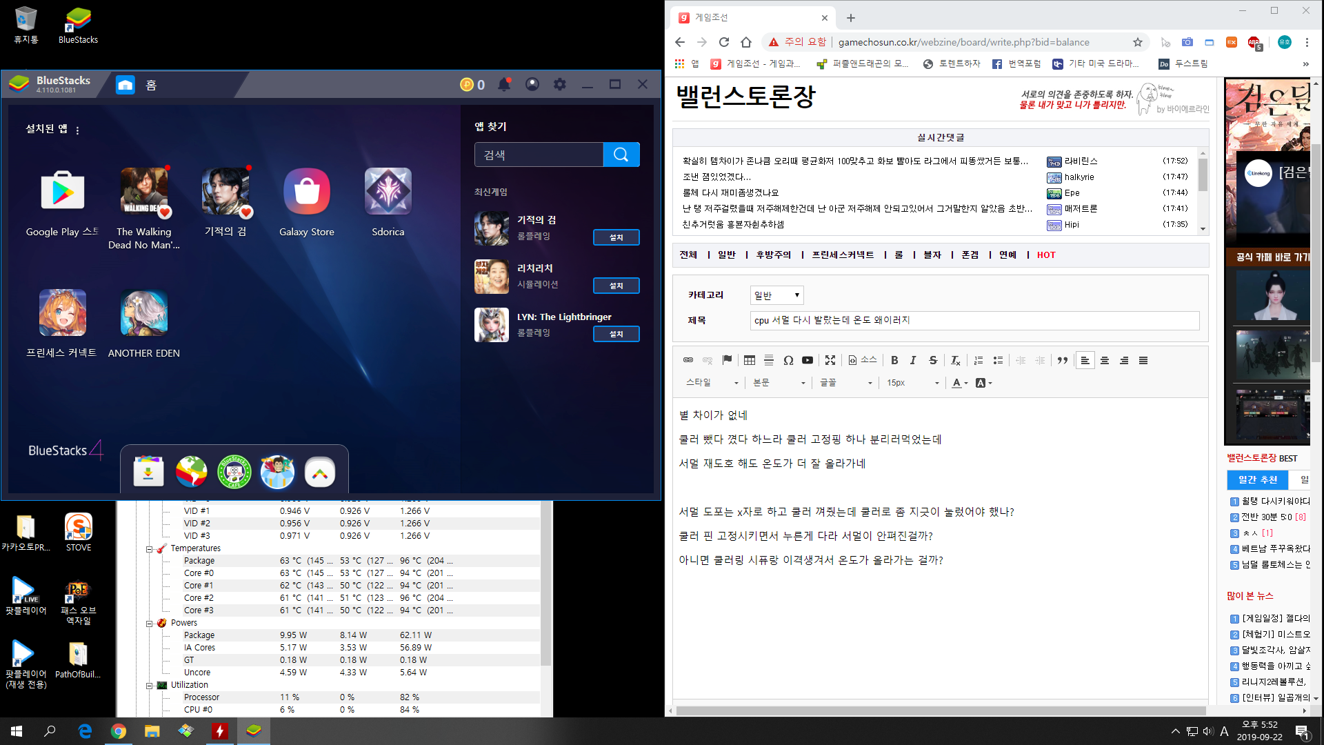Open the 카테고리 dropdown showing 일반

tap(776, 295)
